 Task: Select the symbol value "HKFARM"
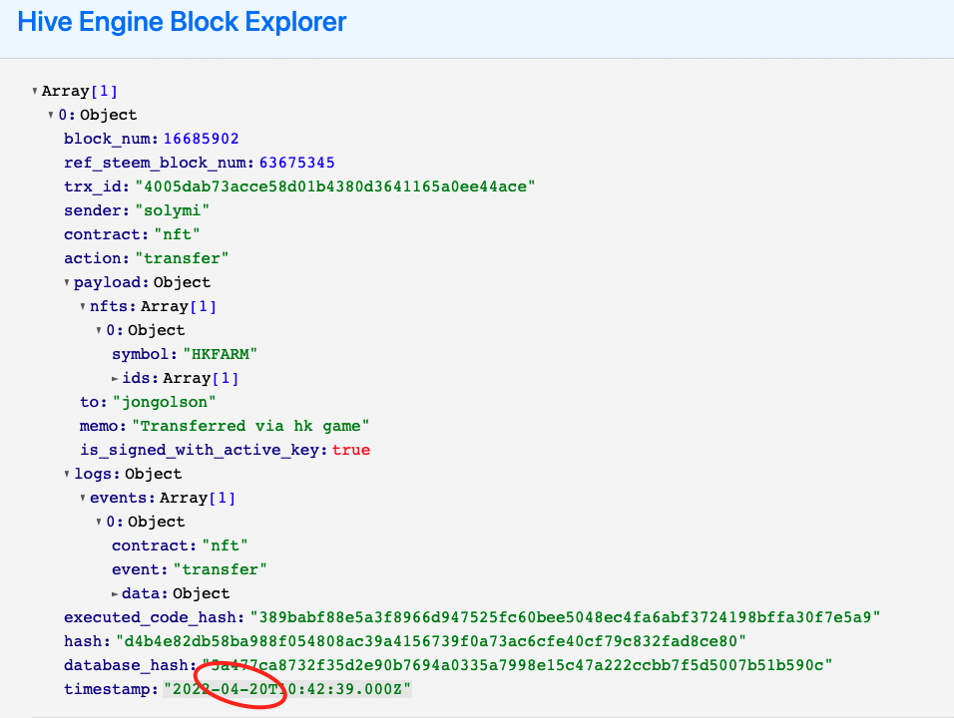[221, 354]
